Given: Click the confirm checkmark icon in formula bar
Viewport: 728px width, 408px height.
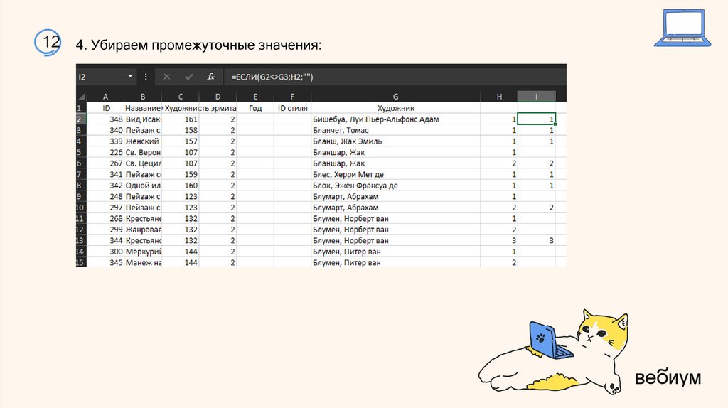Looking at the screenshot, I should [188, 77].
